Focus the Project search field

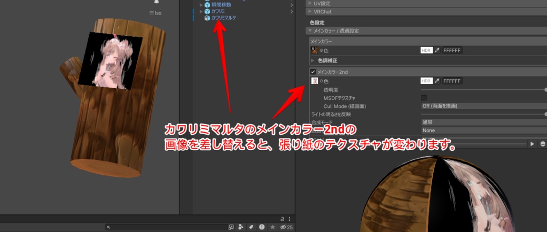(x=166, y=227)
